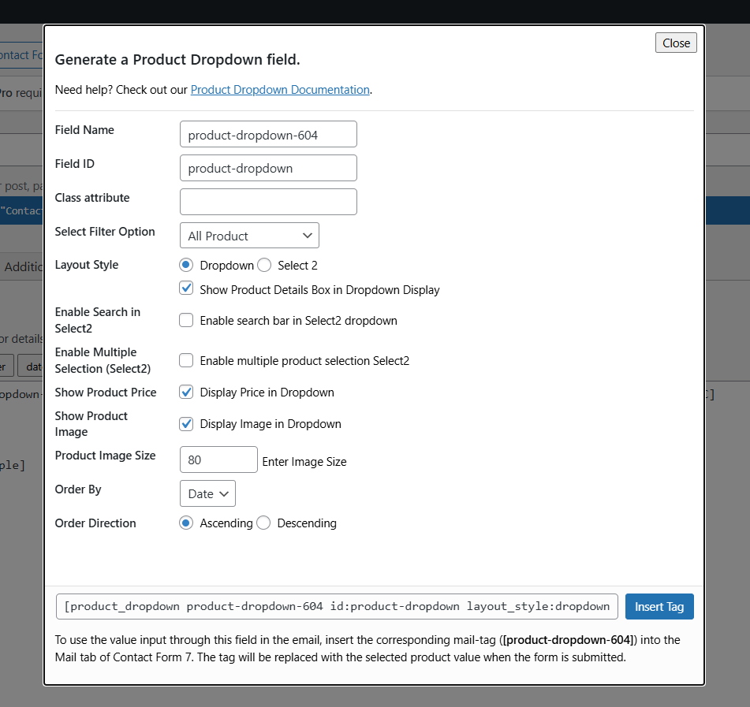Click the 'Show Product Price' label
This screenshot has width=750, height=707.
[106, 393]
